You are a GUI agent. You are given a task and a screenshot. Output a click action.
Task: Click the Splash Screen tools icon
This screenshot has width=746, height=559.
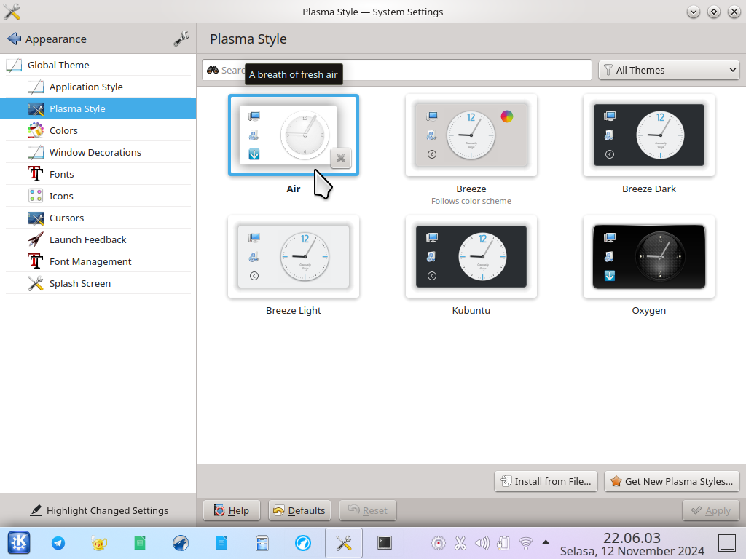tap(36, 284)
